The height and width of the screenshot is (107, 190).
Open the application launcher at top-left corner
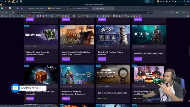coord(1,1)
